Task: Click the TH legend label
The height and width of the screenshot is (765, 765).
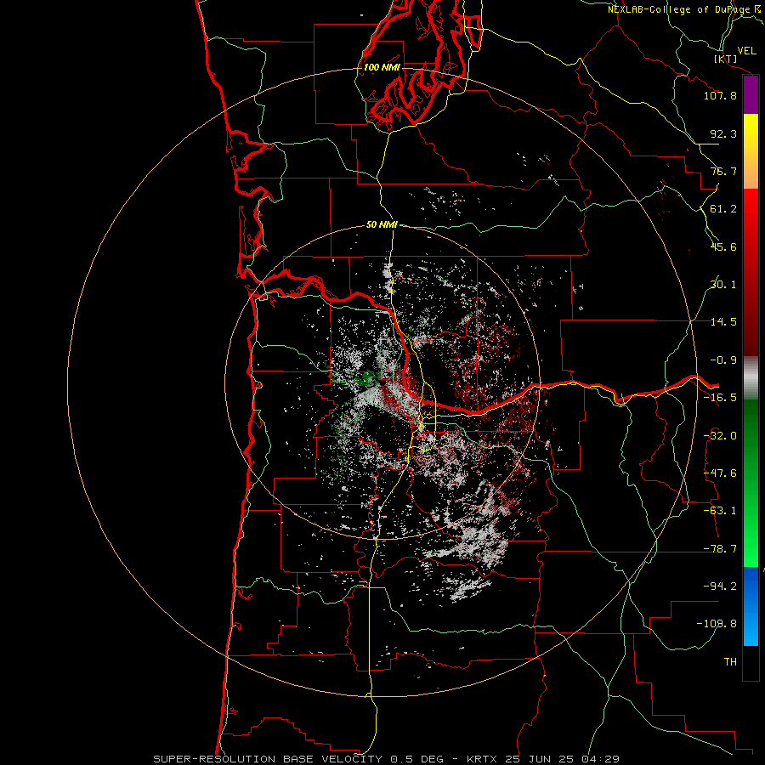Action: coord(730,662)
